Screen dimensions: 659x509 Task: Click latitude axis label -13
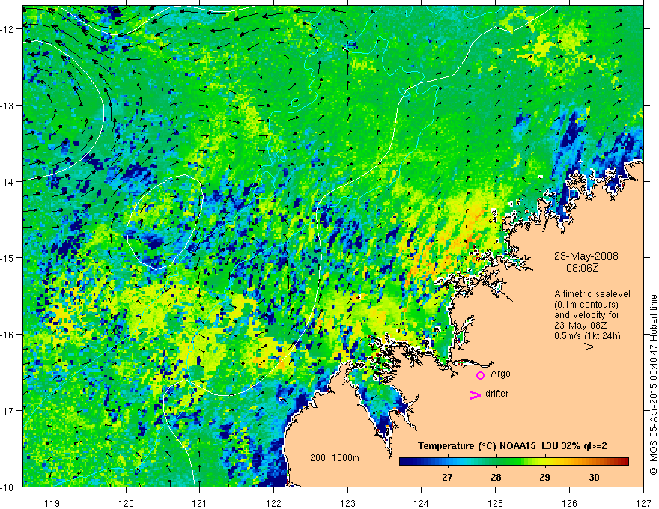tap(7, 106)
